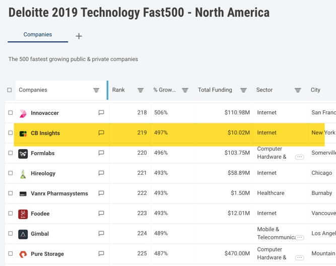
Task: Open filter menu for Rank column
Action: [141, 90]
